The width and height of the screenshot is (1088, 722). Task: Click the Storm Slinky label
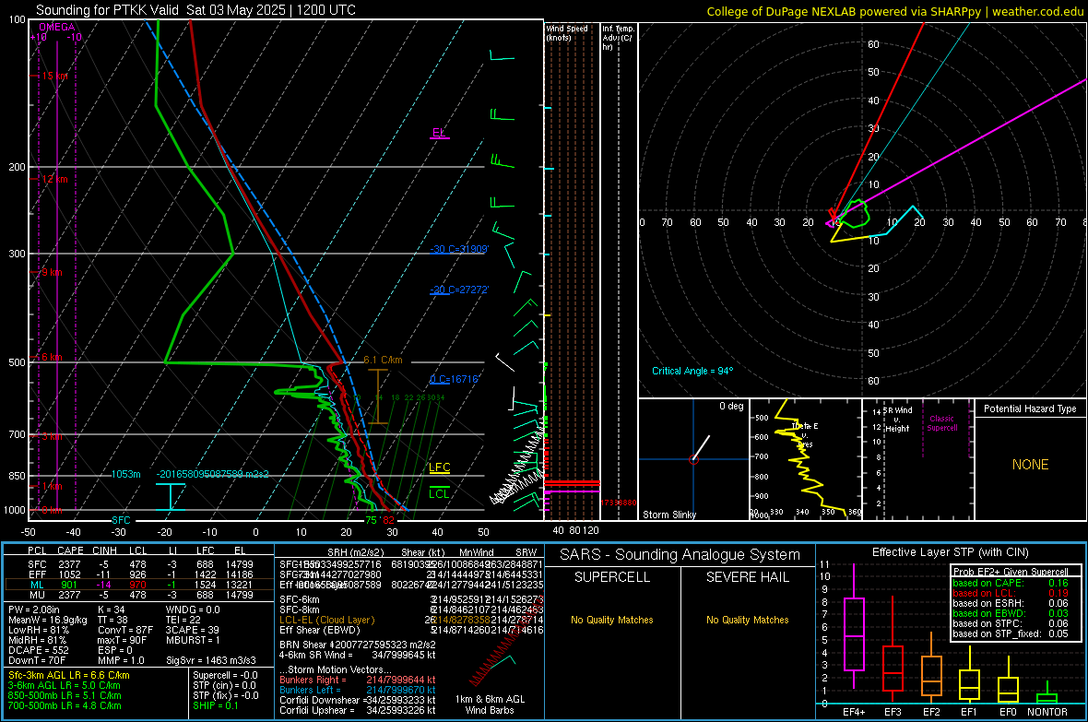click(x=669, y=515)
